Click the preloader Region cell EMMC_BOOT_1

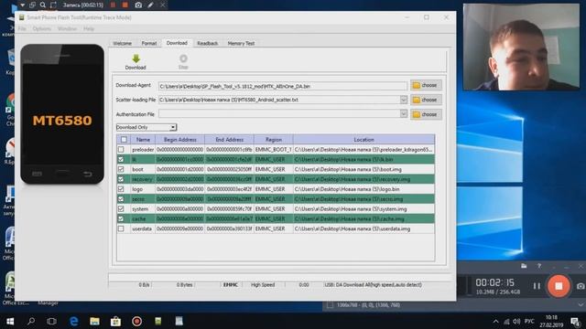273,150
